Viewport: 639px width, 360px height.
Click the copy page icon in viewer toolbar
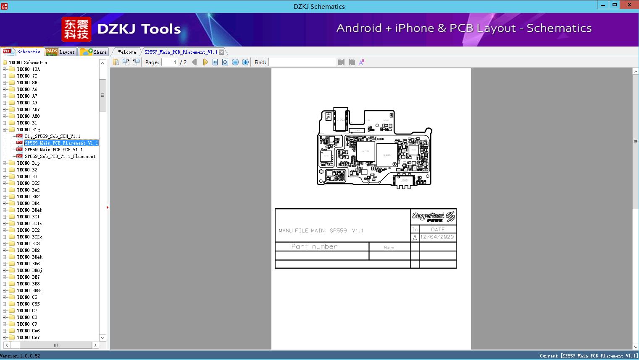point(116,62)
